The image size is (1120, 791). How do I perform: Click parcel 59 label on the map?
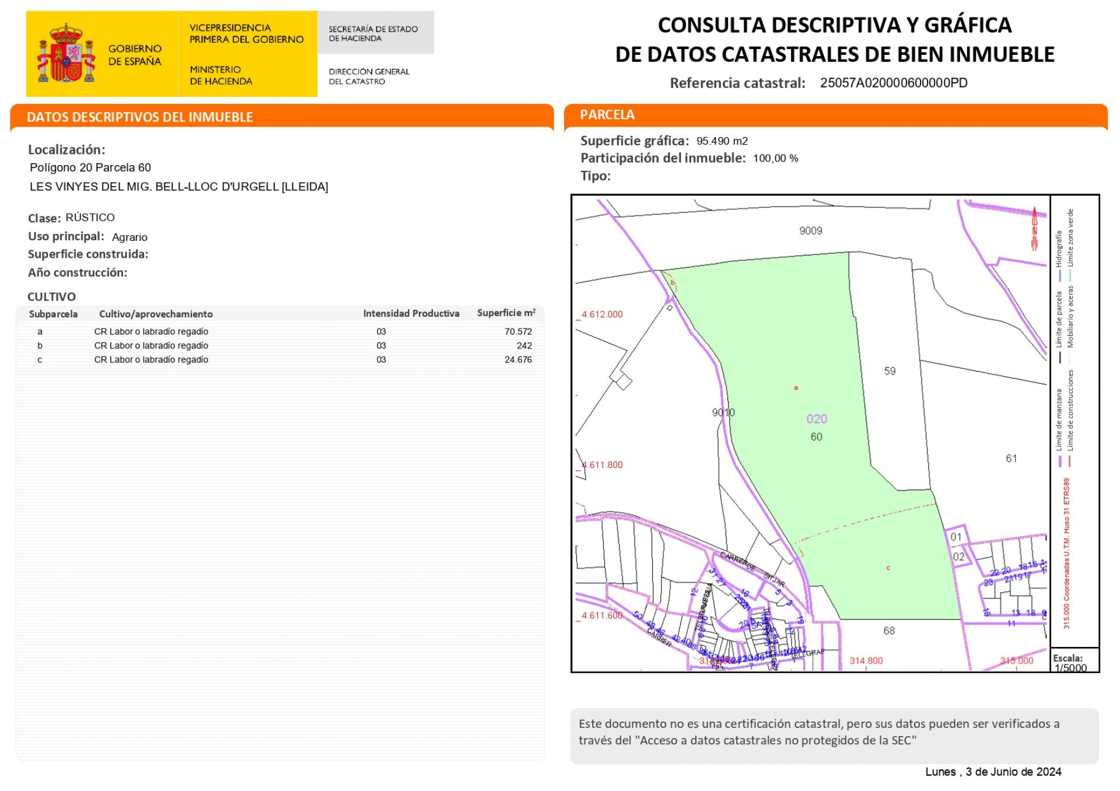pos(890,371)
